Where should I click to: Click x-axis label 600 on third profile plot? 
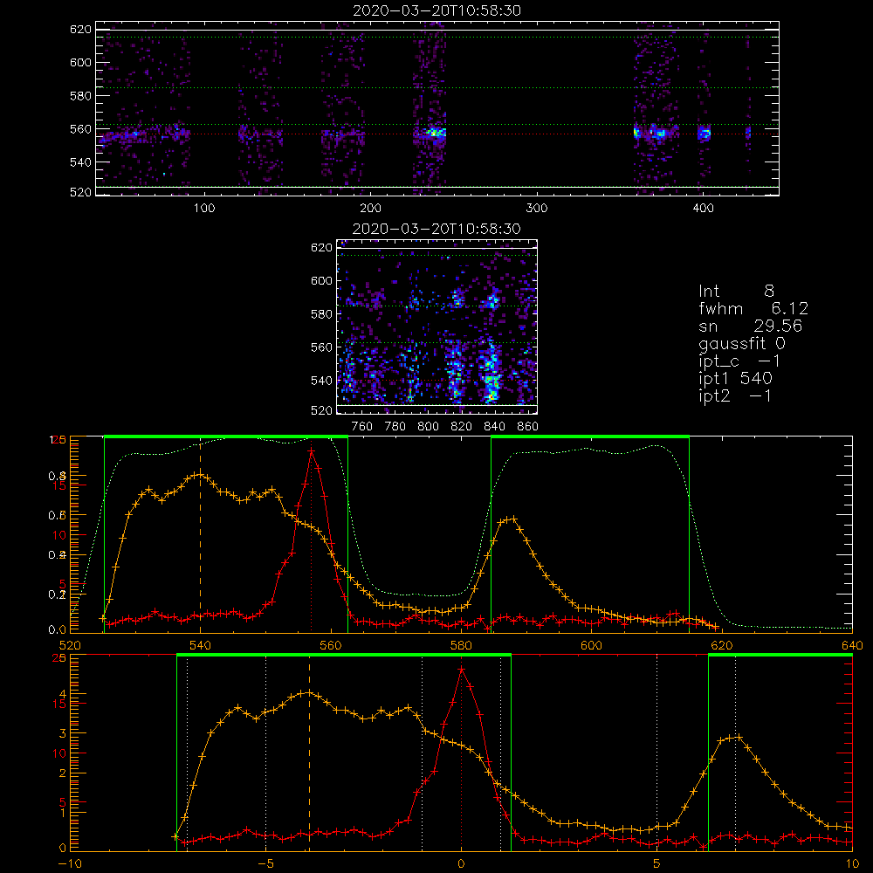(592, 646)
